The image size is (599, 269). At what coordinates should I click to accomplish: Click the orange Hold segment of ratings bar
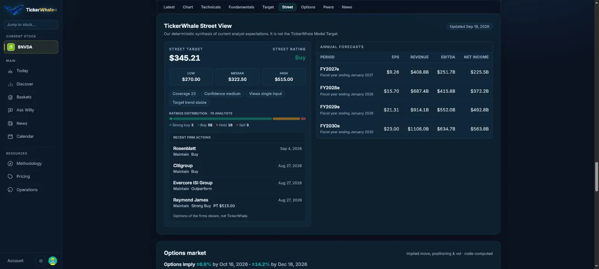[x=286, y=119]
